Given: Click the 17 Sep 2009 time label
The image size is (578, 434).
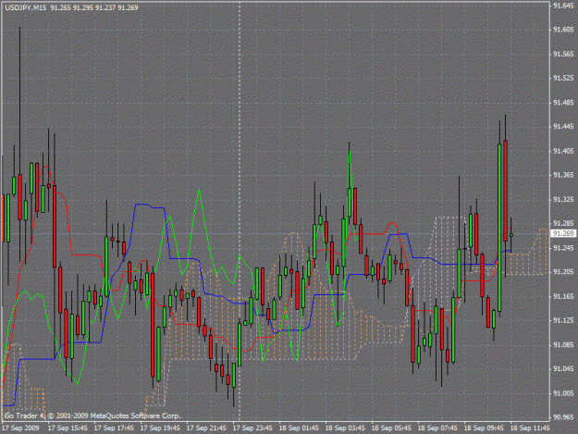Looking at the screenshot, I should point(20,428).
